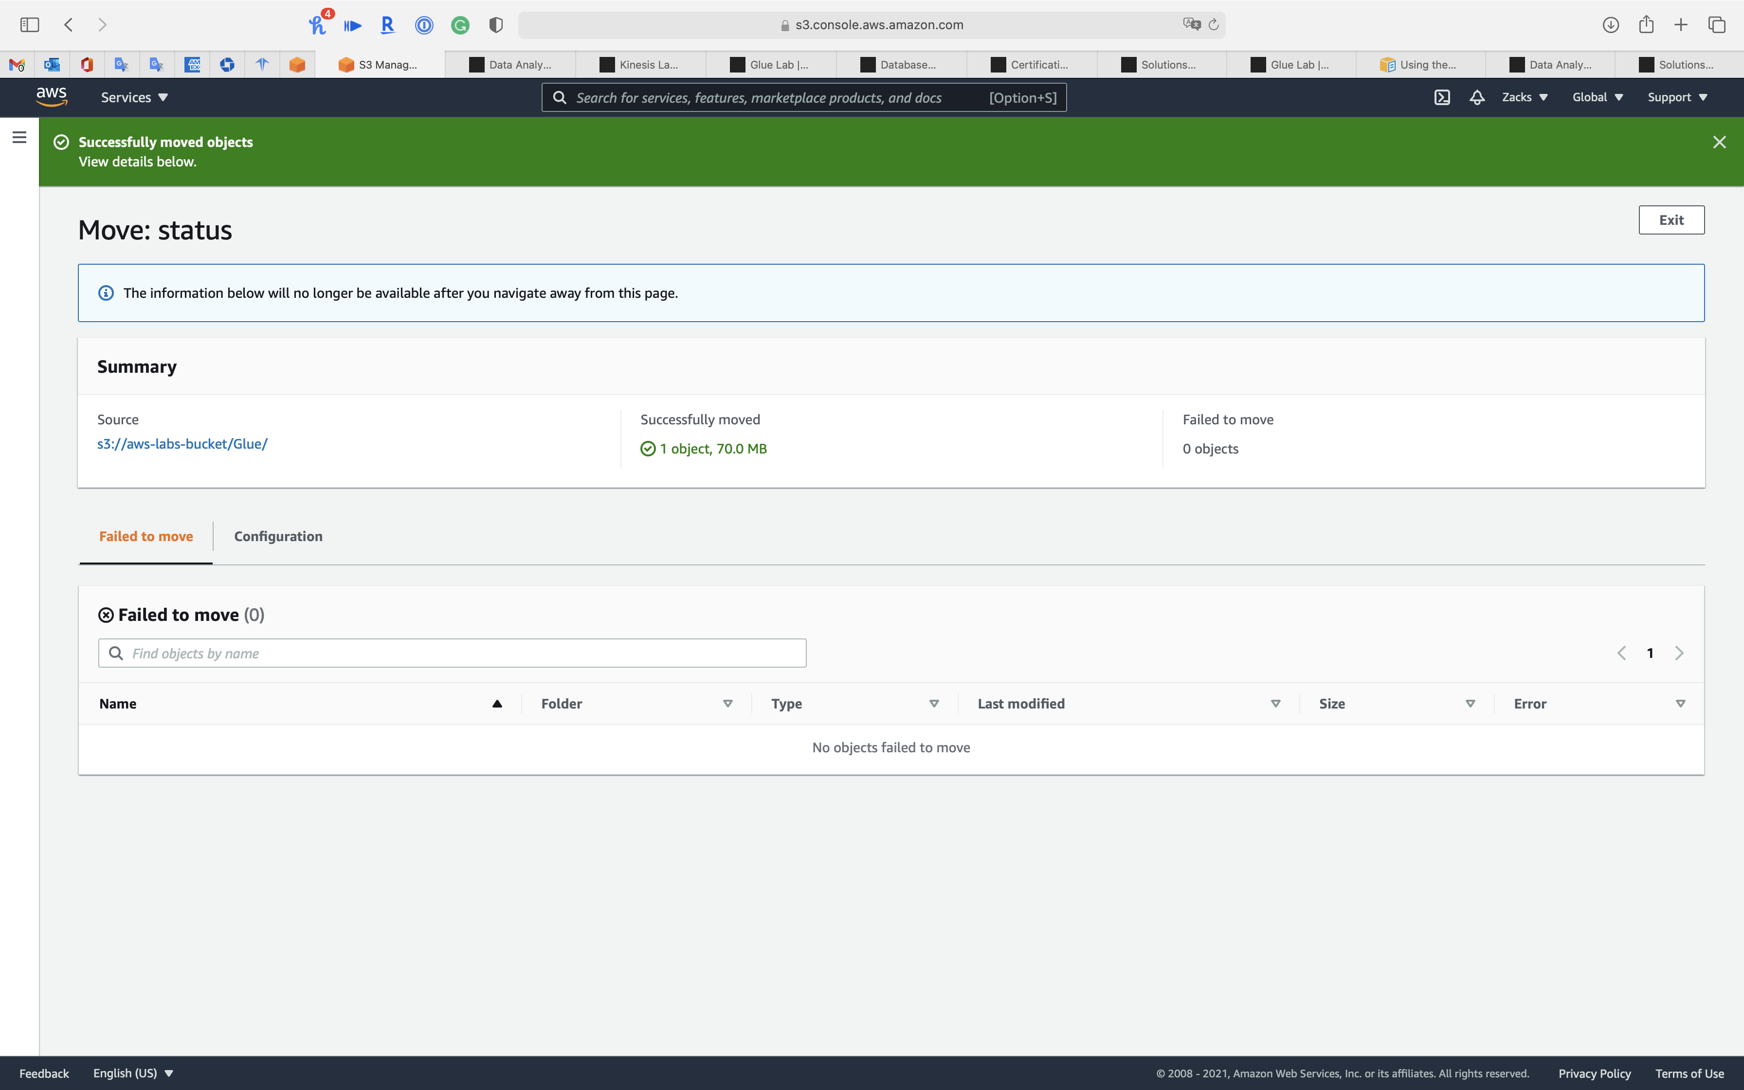This screenshot has width=1744, height=1090.
Task: Click the Safari share icon
Action: (1646, 24)
